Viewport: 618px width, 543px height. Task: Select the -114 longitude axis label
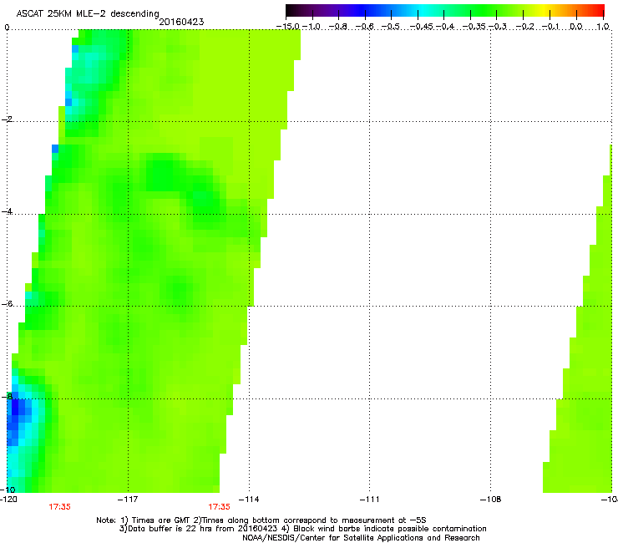click(249, 500)
